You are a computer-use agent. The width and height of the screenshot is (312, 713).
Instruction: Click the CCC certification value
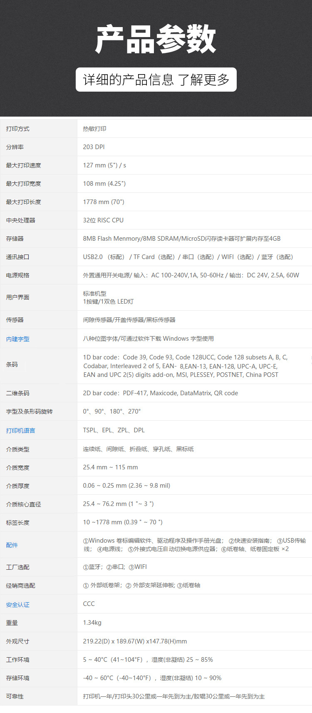89,604
